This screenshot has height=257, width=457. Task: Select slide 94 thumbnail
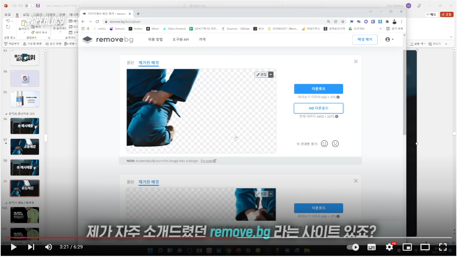25,78
